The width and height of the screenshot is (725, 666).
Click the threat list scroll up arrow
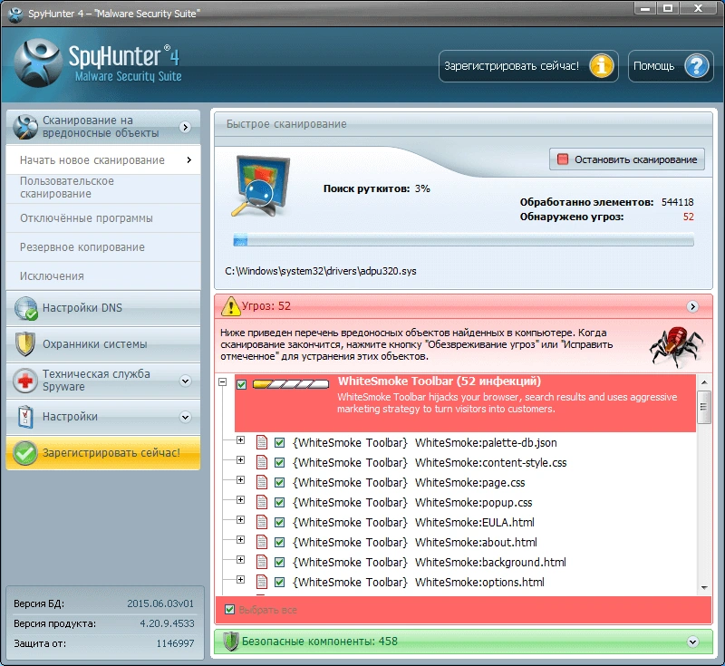704,382
